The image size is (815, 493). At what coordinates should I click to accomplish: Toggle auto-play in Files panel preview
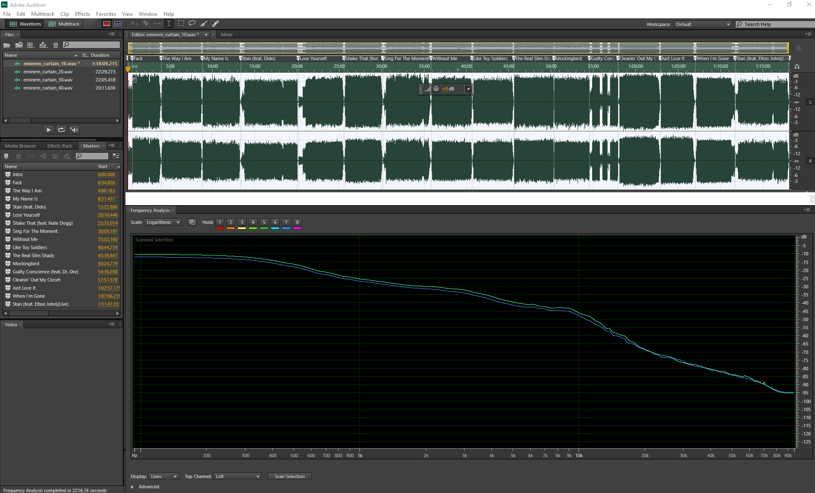tap(74, 130)
